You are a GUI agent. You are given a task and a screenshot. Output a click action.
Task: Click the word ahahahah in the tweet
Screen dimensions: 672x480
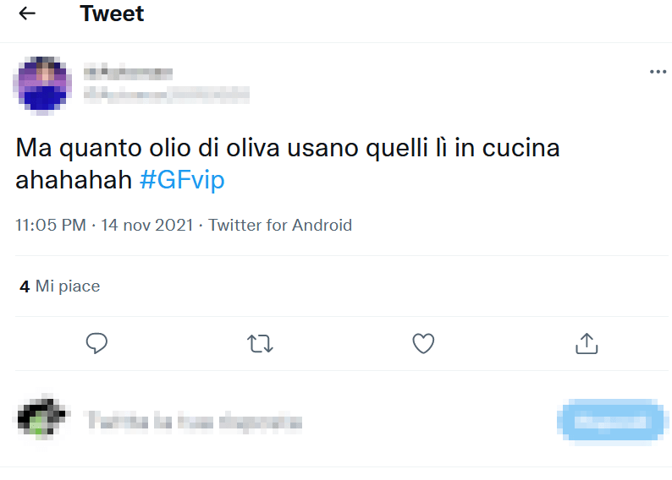pyautogui.click(x=73, y=180)
